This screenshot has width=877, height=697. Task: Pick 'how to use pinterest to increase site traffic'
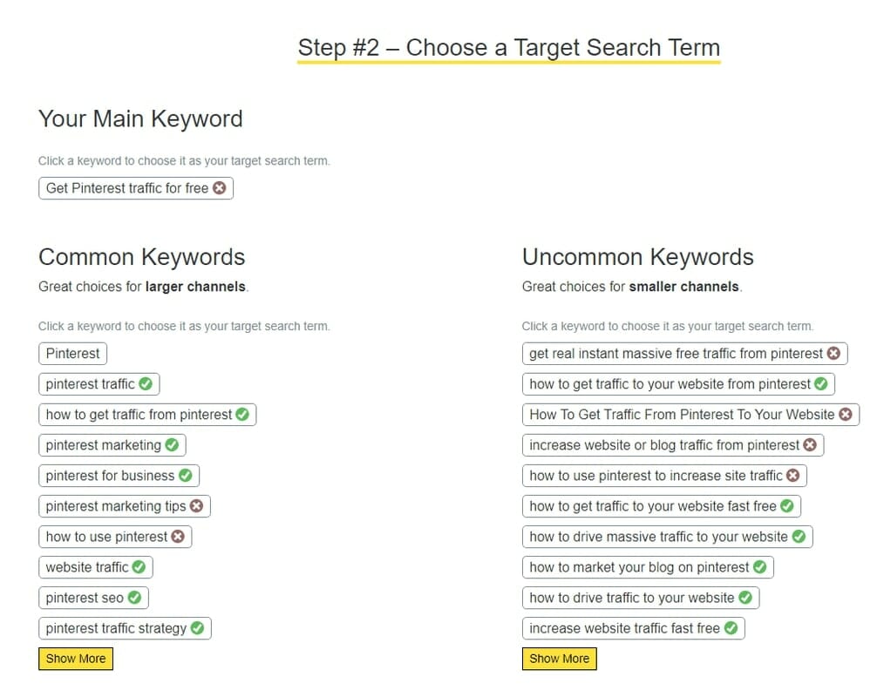(656, 476)
